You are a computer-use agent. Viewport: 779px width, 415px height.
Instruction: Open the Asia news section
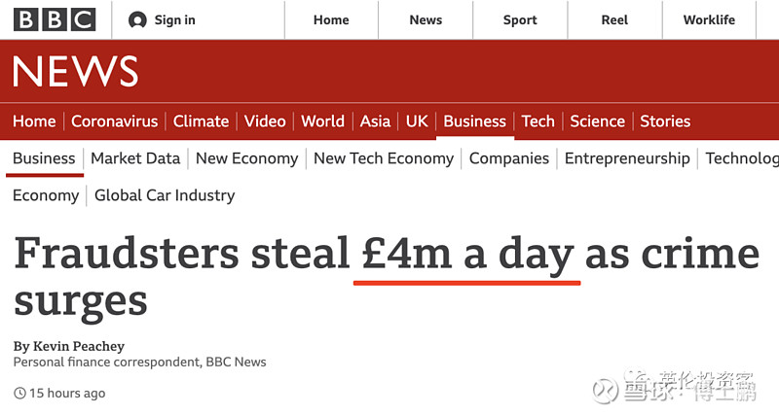point(375,121)
